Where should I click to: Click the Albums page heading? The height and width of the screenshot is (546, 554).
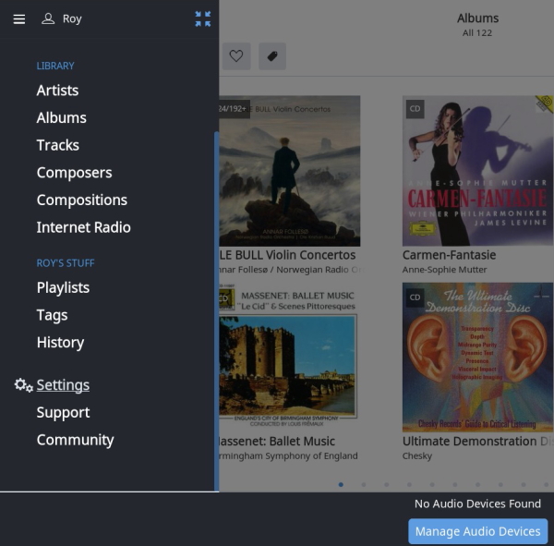coord(477,18)
